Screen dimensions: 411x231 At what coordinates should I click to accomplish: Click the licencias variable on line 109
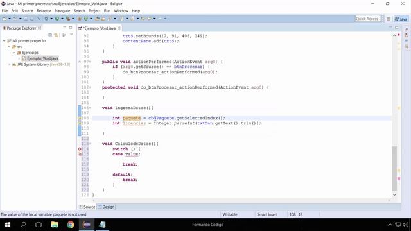click(134, 123)
